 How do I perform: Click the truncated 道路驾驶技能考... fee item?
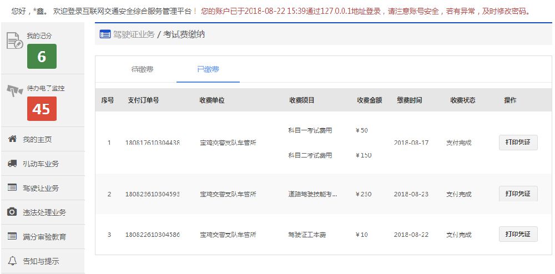[312, 195]
